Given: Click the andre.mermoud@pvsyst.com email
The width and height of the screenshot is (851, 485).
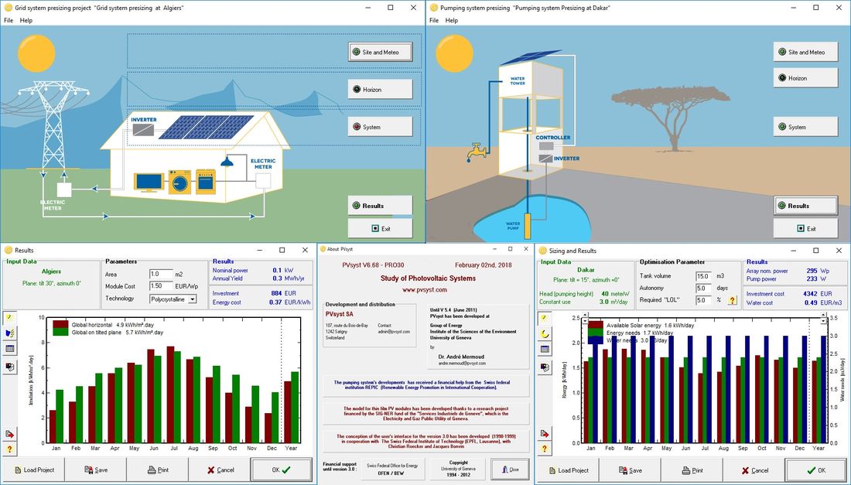Looking at the screenshot, I should pyautogui.click(x=462, y=363).
